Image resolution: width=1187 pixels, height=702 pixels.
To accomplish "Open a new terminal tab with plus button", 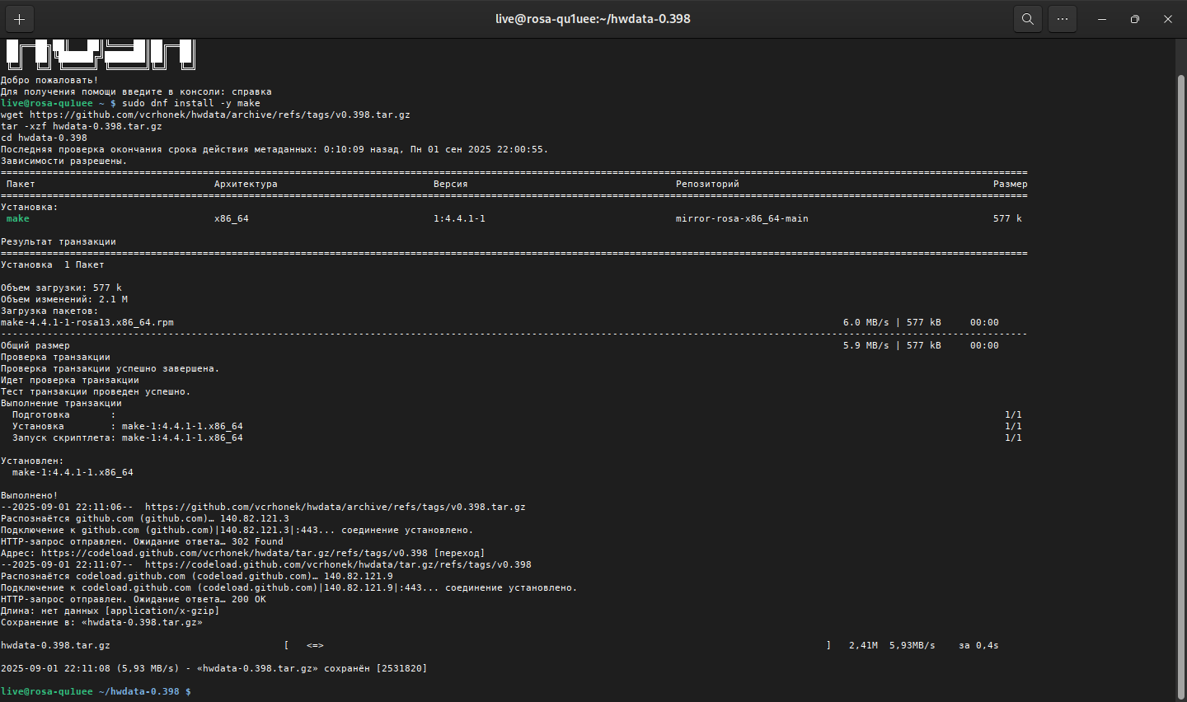I will [19, 19].
